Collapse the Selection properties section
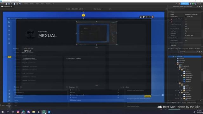Image resolution: width=203 pixels, height=114 pixels. pos(169,45)
